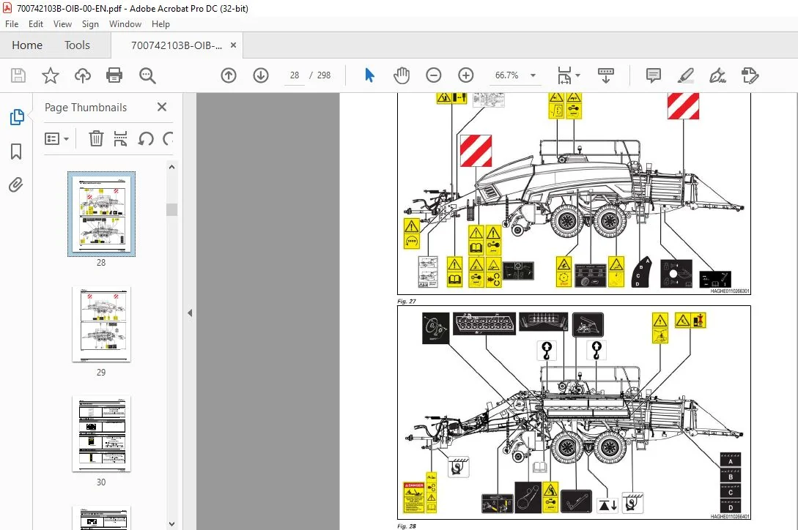Add document to starred with star icon
The image size is (798, 530).
(50, 76)
